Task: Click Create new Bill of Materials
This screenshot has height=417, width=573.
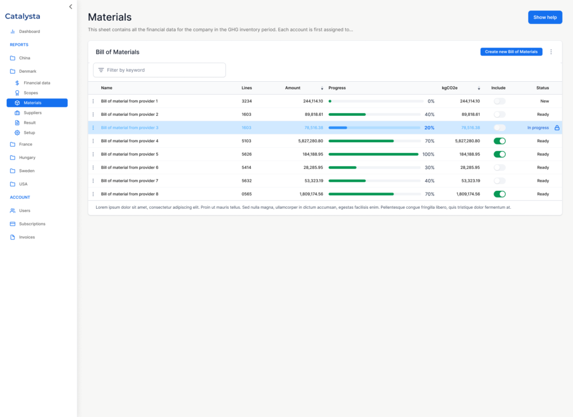Action: pyautogui.click(x=511, y=52)
